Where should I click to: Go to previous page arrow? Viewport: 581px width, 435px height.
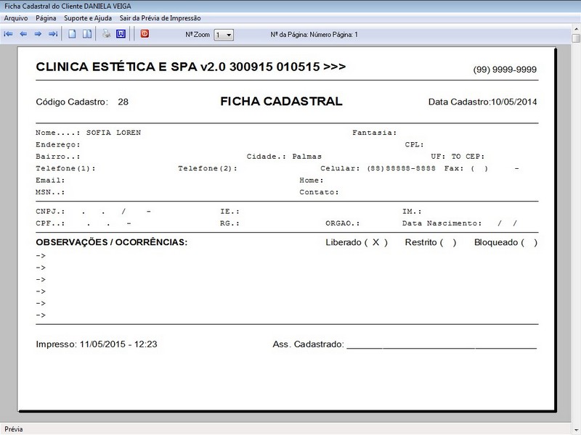23,34
